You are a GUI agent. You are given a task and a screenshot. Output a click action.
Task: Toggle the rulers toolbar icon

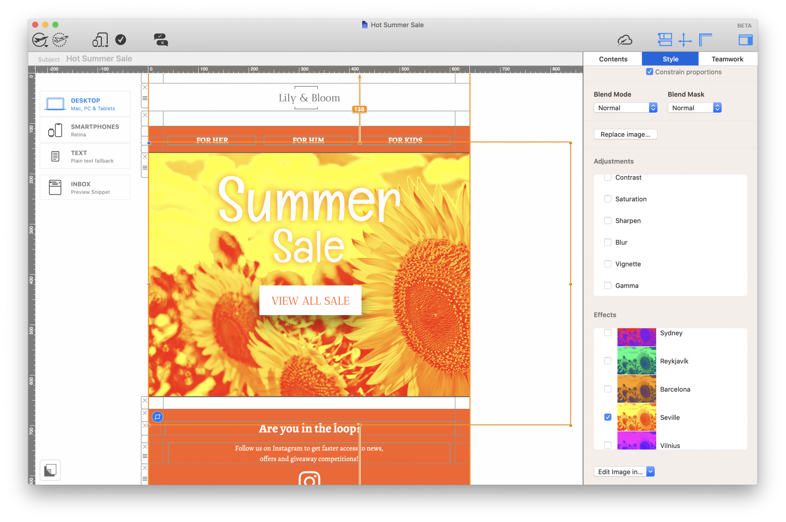[705, 39]
